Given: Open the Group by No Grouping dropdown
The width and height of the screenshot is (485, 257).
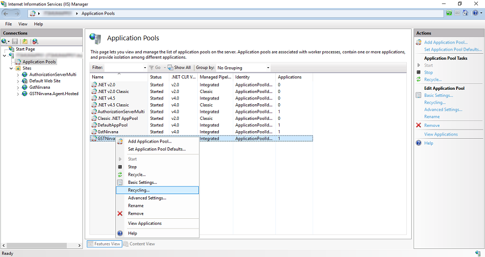Looking at the screenshot, I should tap(268, 68).
